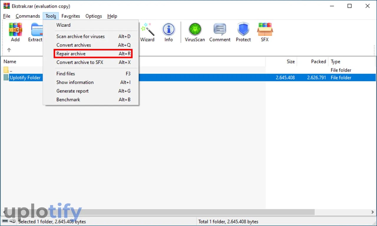The image size is (377, 226).
Task: Click the WinRAR title bar icon
Action: [x=6, y=6]
